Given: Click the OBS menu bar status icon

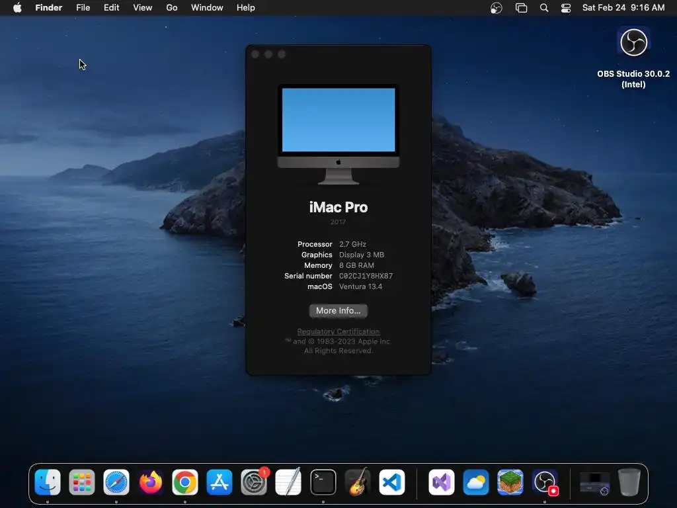Looking at the screenshot, I should point(497,8).
